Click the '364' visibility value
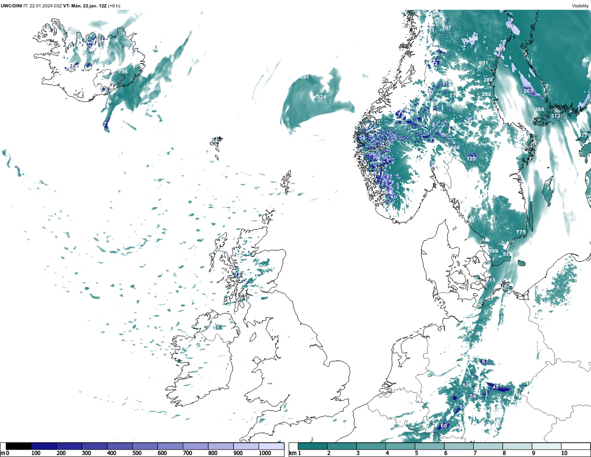This screenshot has height=457, width=591. [x=539, y=109]
